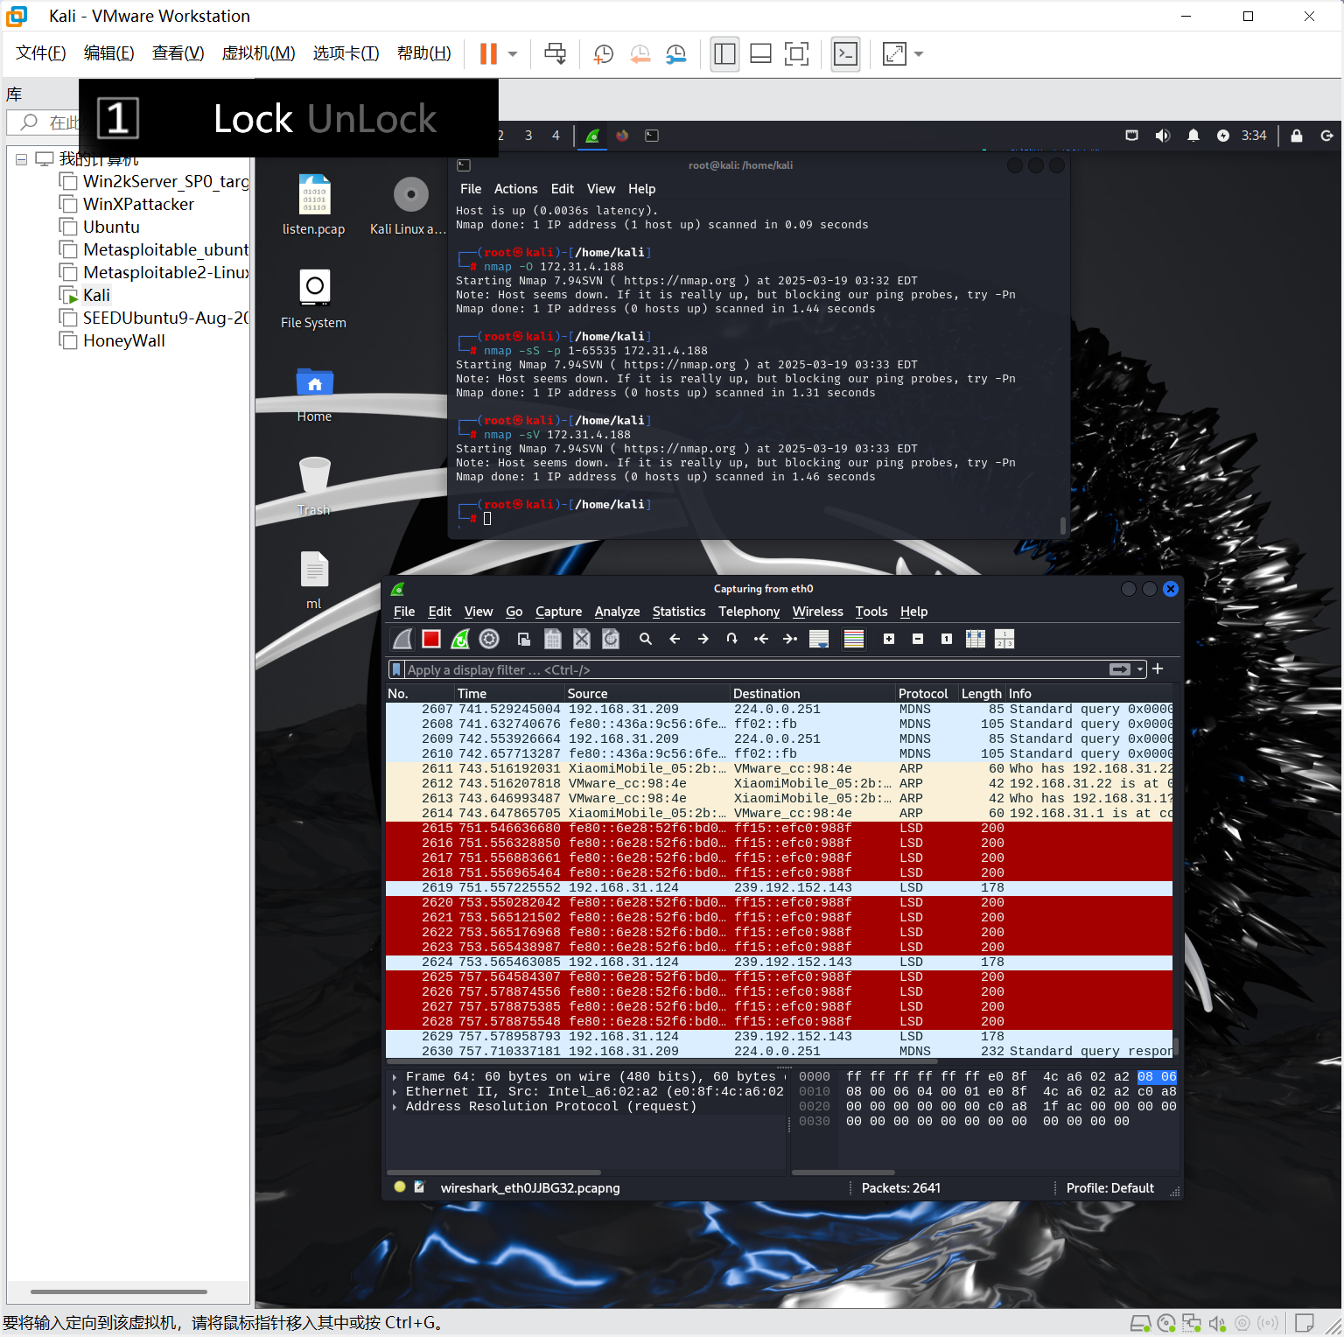
Task: Find a packet using magnifier icon
Action: [x=646, y=640]
